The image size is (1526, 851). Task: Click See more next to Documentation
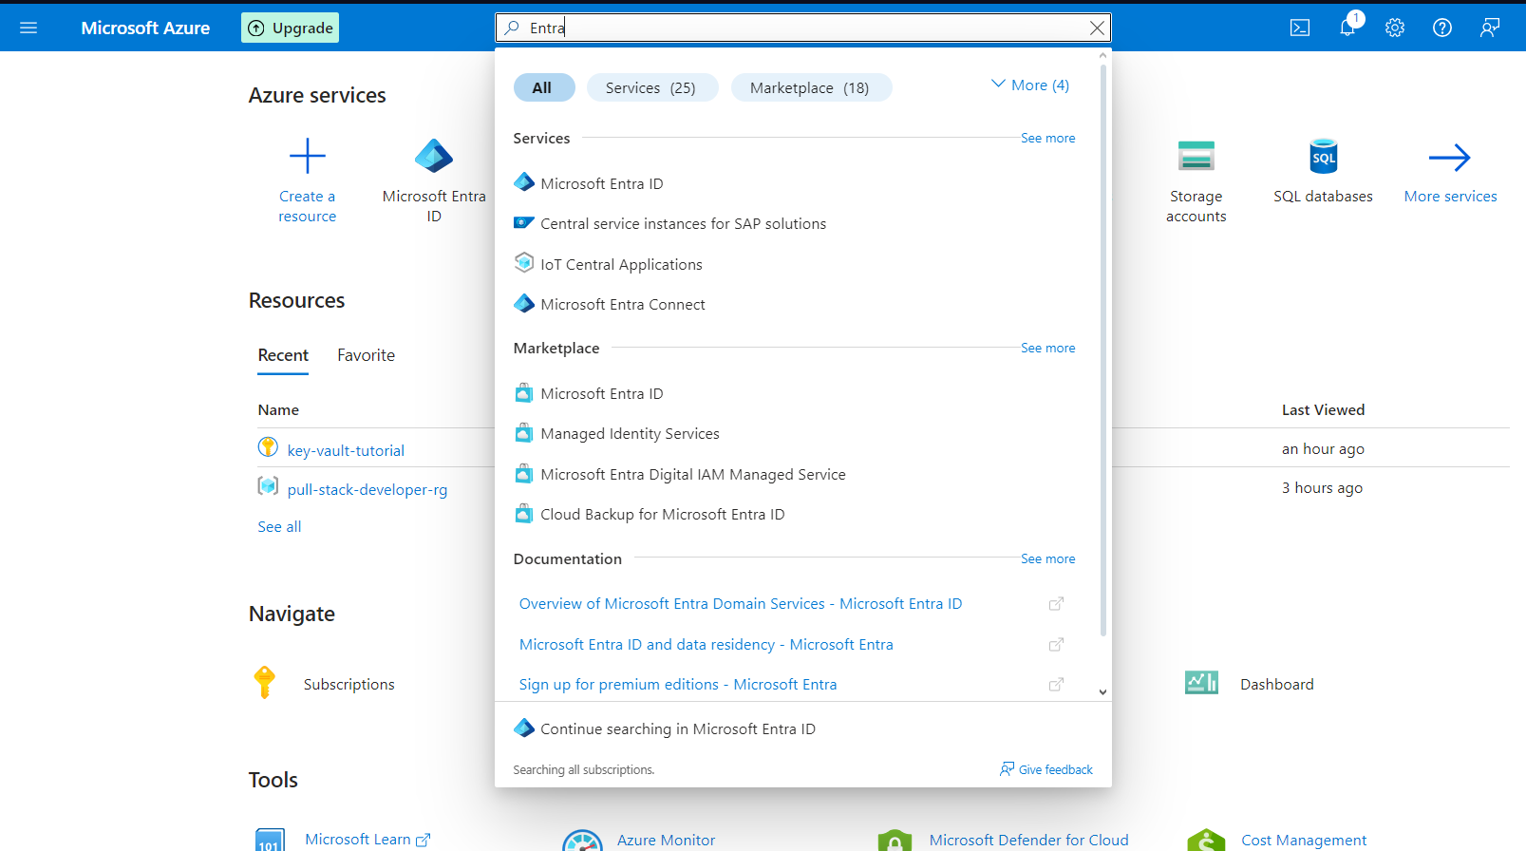tap(1047, 558)
